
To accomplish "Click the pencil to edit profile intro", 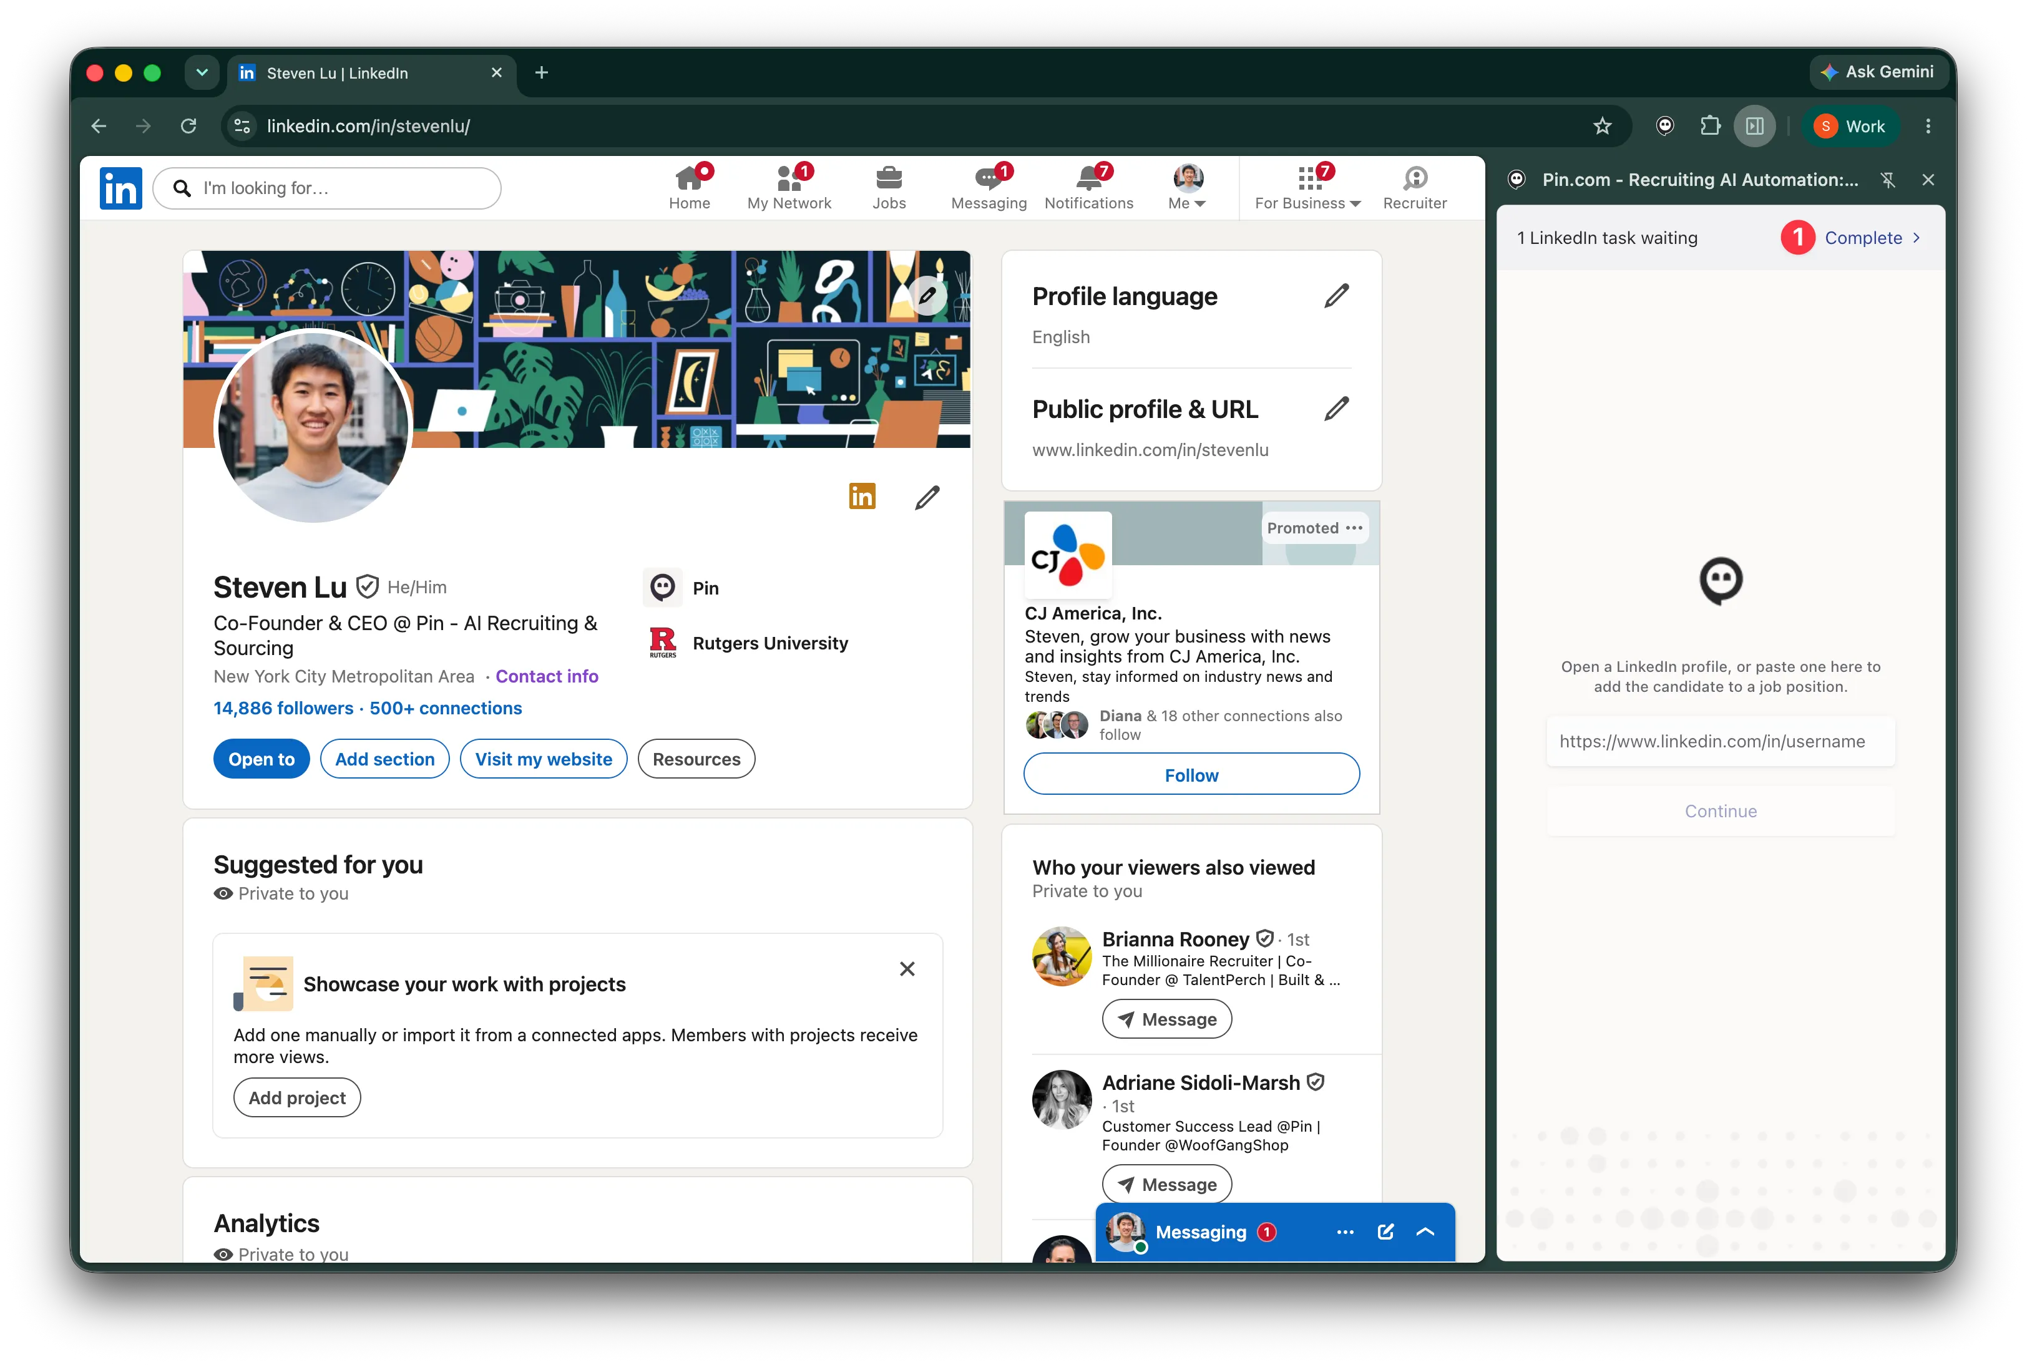I will point(927,497).
